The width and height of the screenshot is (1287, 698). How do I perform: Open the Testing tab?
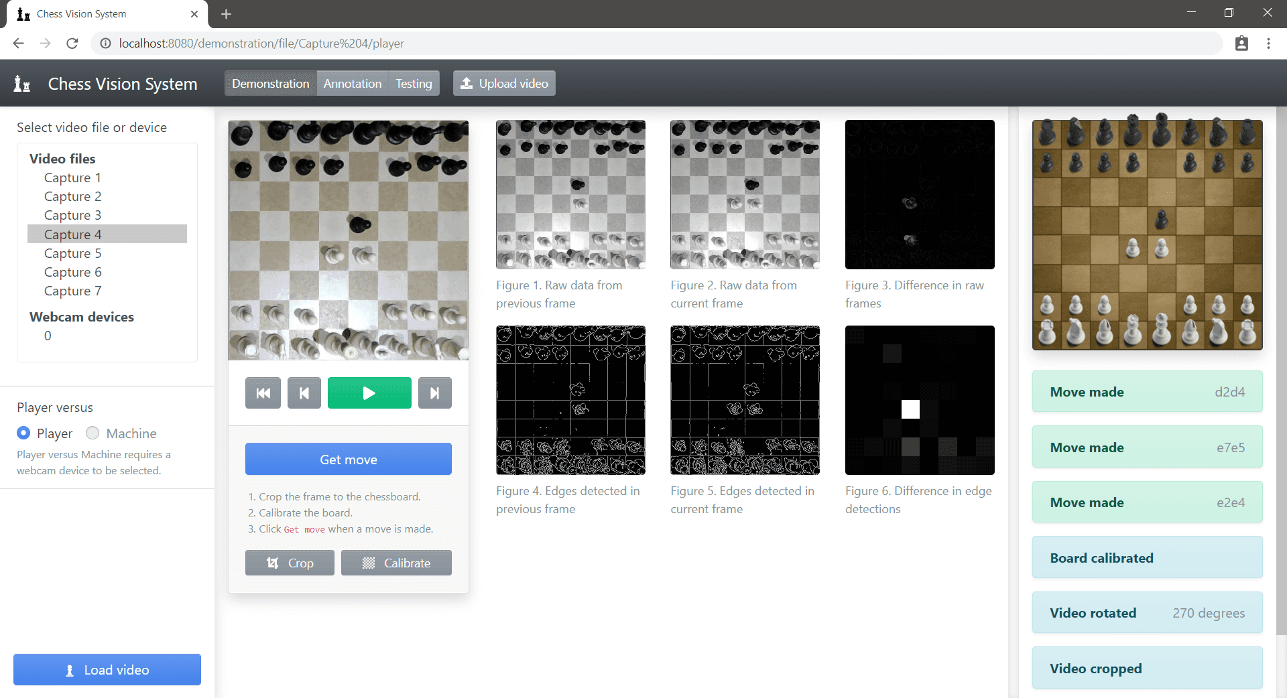click(x=414, y=84)
